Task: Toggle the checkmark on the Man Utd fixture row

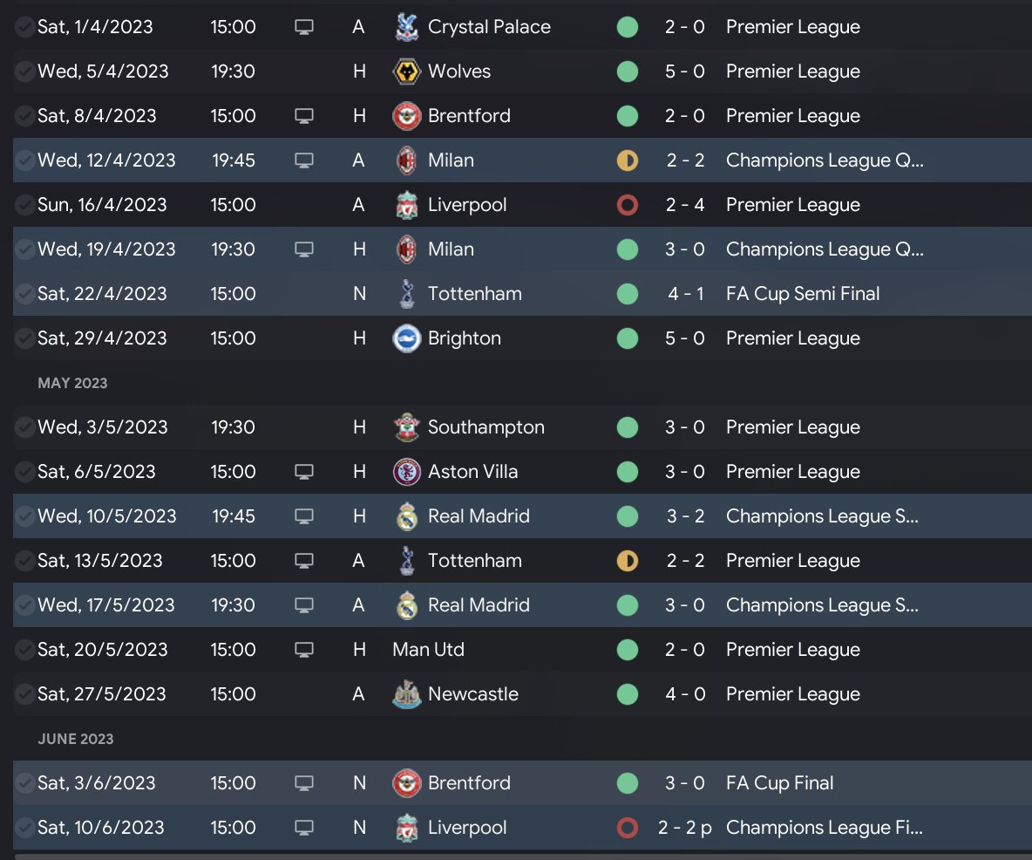Action: 24,650
